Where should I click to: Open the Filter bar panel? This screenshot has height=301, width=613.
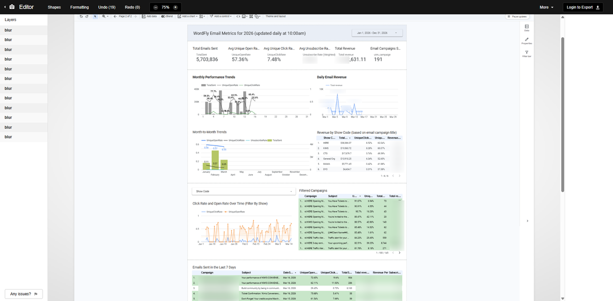point(527,54)
